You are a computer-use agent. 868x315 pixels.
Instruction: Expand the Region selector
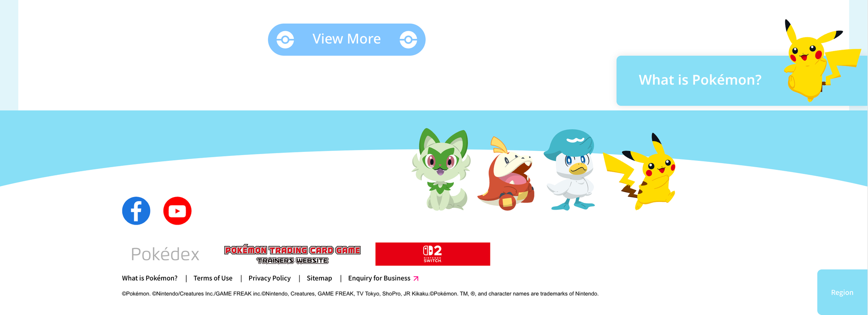pyautogui.click(x=842, y=292)
